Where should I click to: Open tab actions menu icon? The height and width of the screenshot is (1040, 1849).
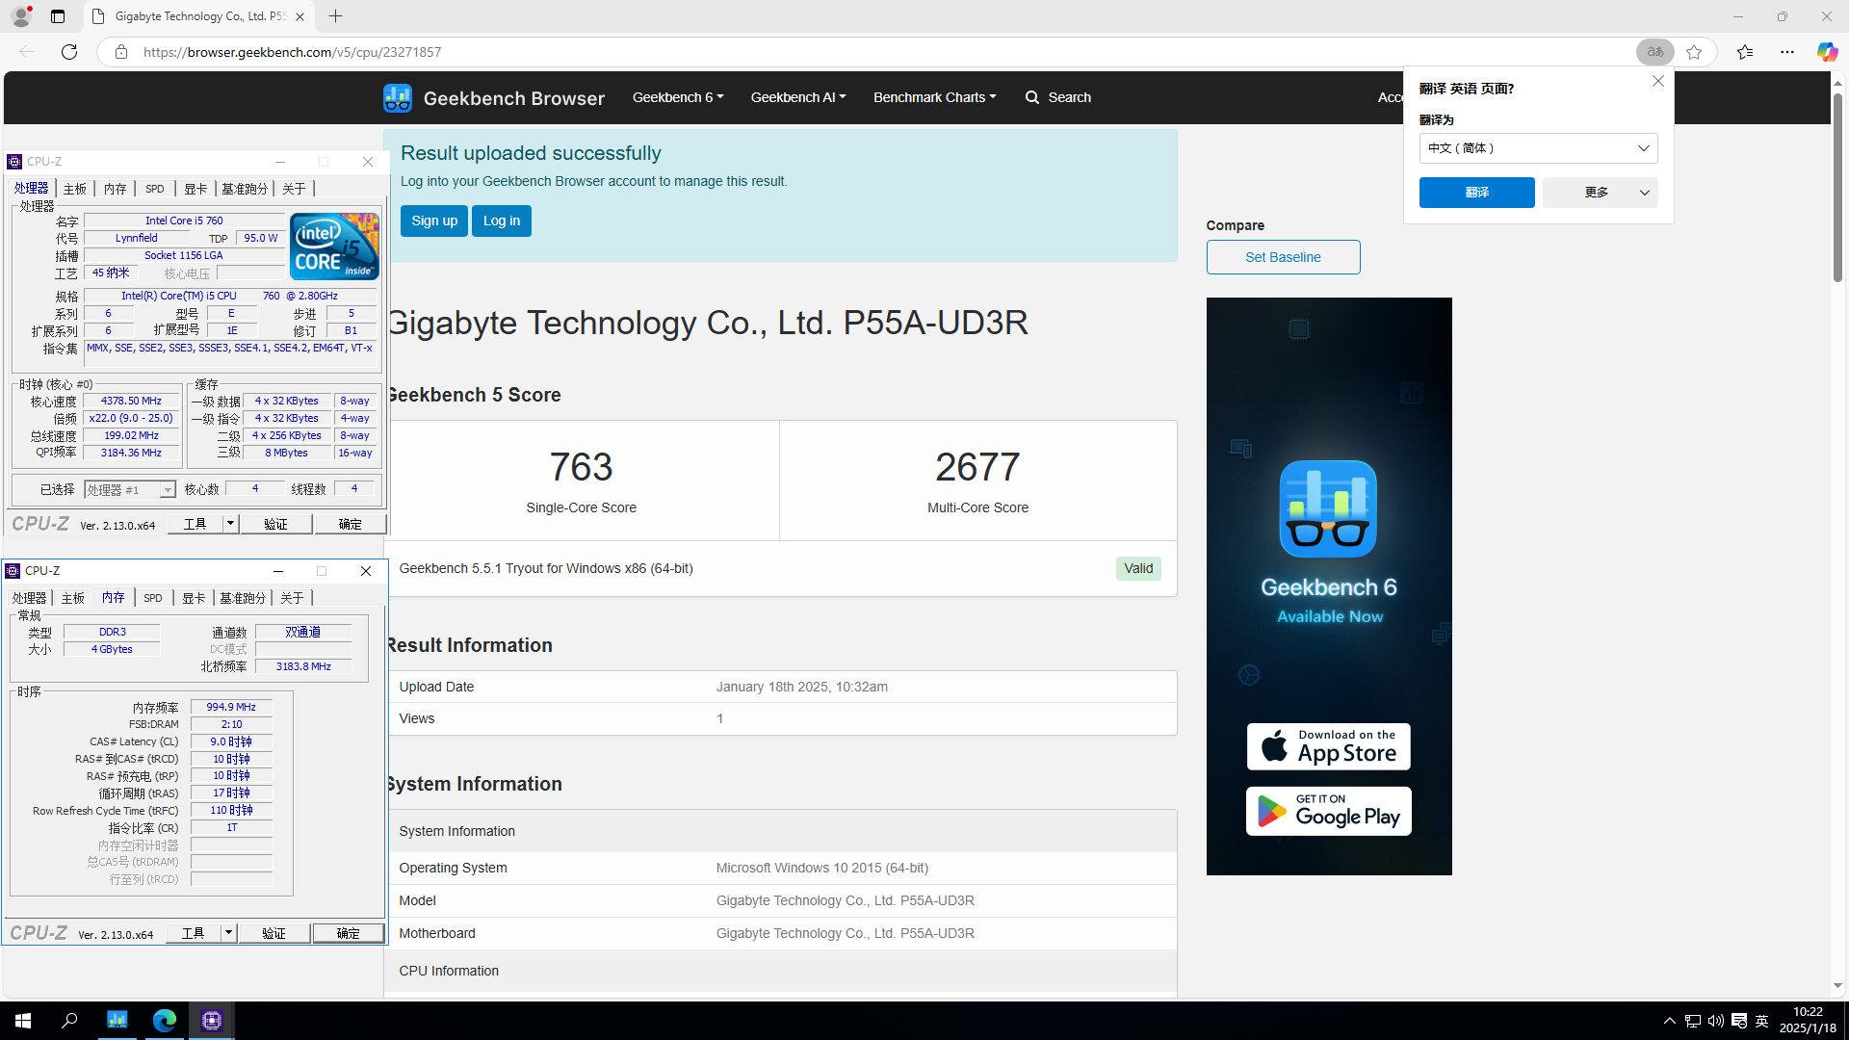pos(58,16)
